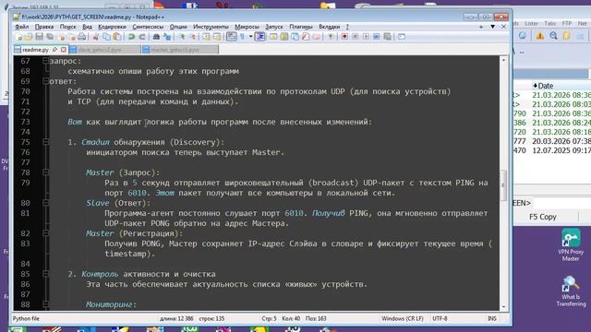Click the Redo toolbar icon
This screenshot has width=591, height=332.
point(142,37)
